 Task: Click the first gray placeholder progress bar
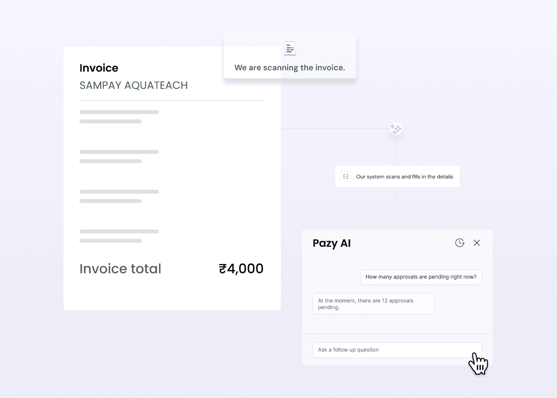[119, 112]
